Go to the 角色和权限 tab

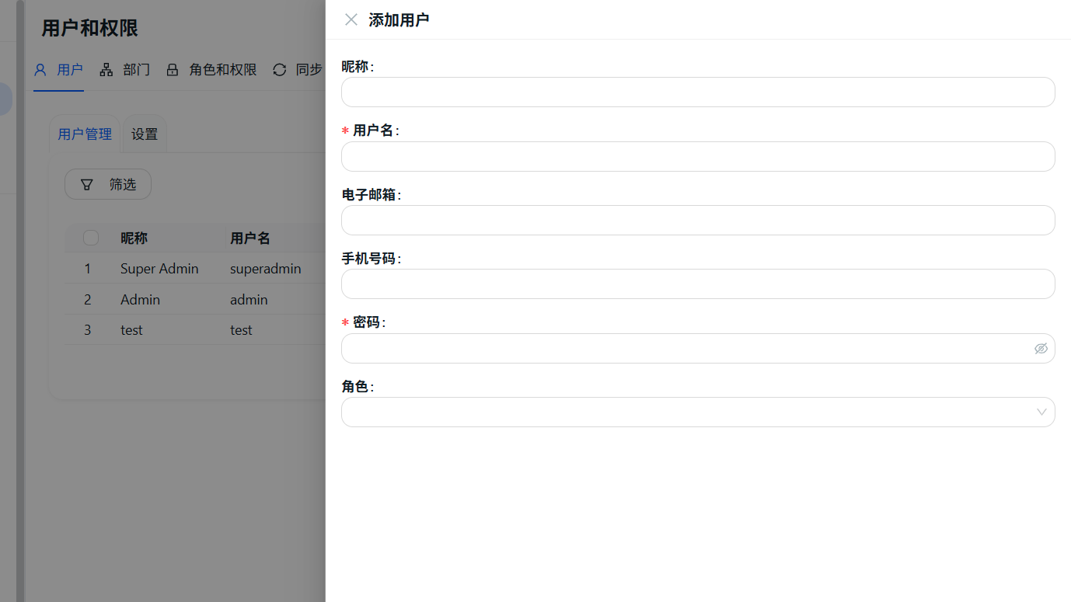point(211,70)
